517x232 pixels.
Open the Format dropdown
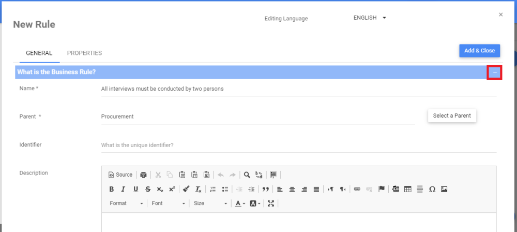tap(126, 203)
